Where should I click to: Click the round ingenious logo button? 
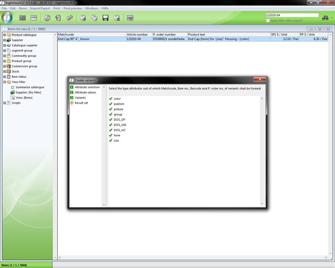point(7,18)
